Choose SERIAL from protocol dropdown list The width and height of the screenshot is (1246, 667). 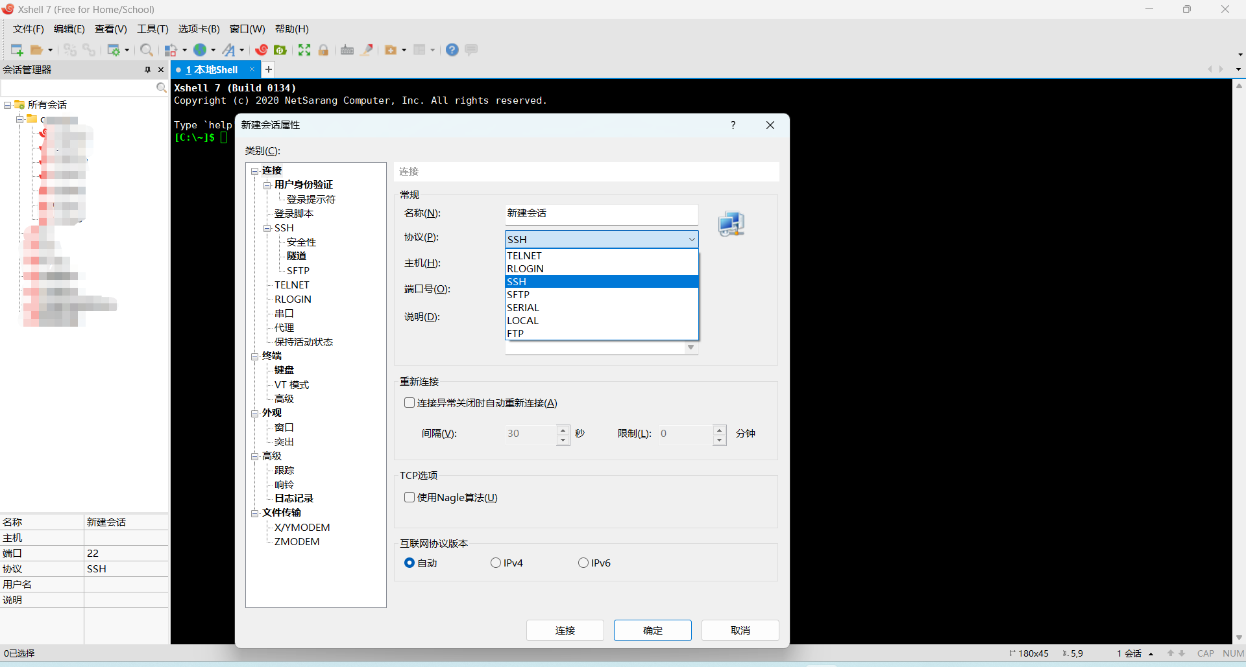point(602,308)
